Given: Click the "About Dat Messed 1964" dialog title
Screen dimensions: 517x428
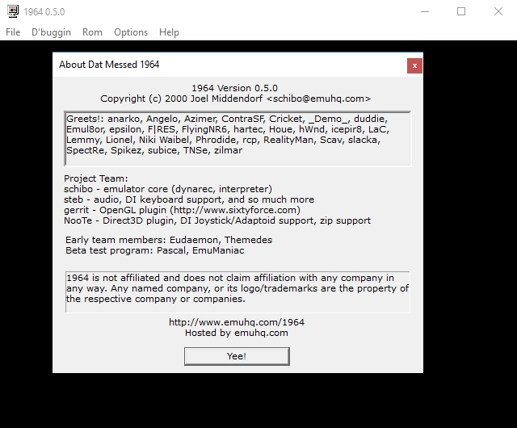Looking at the screenshot, I should (x=109, y=65).
